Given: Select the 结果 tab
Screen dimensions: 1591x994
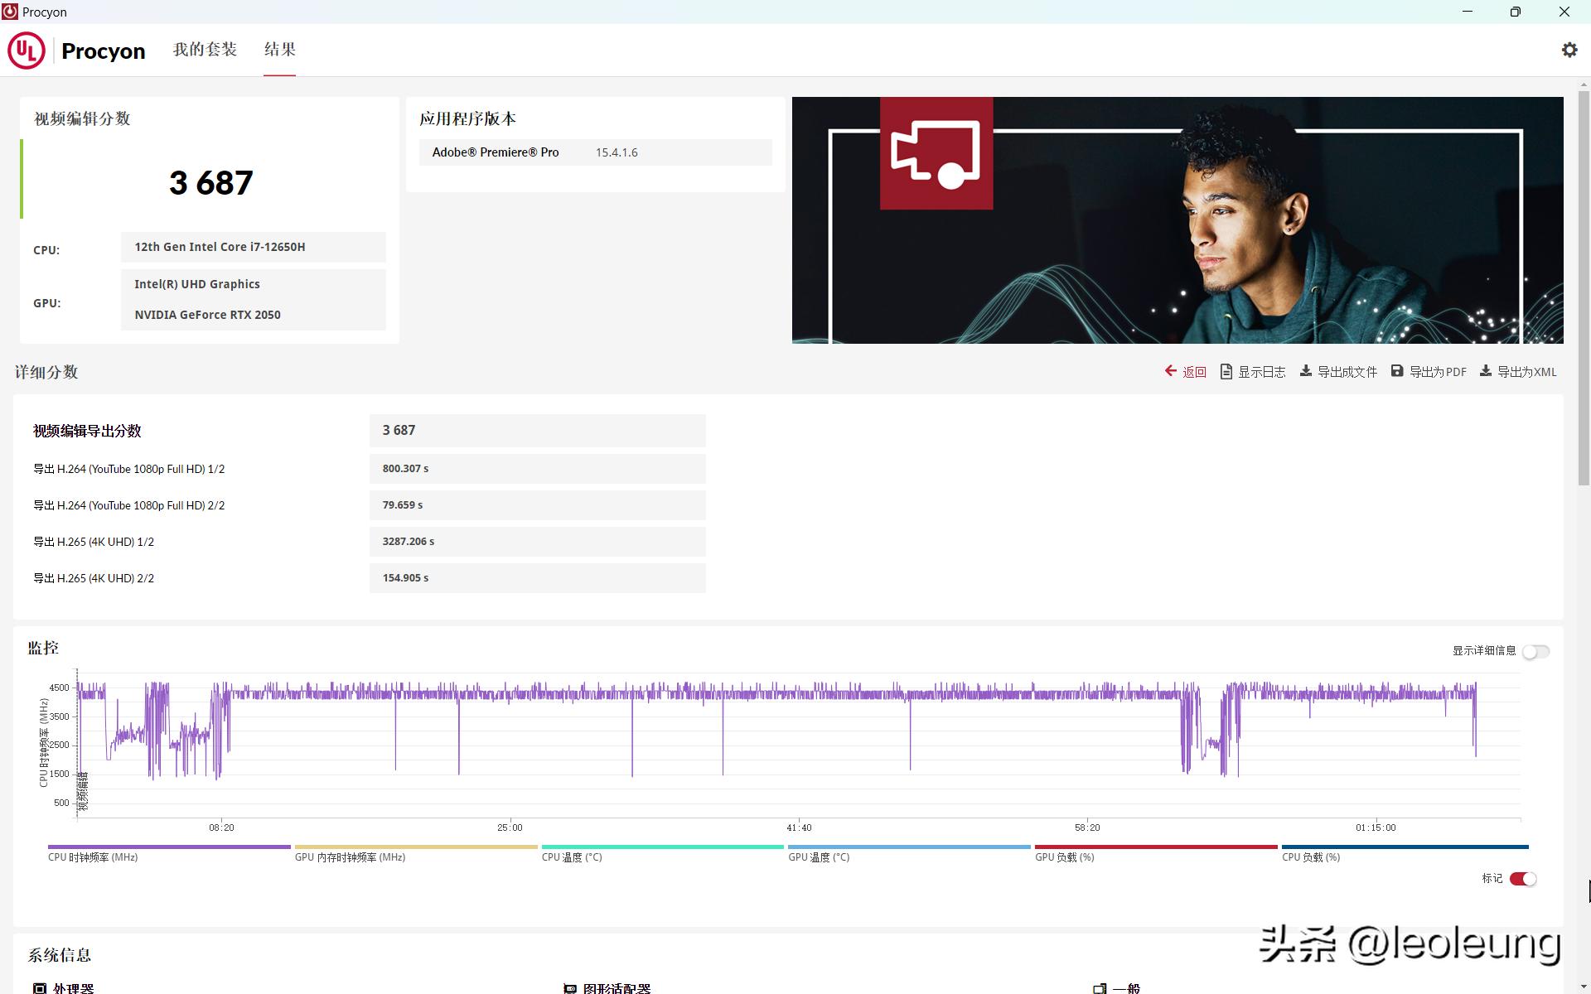Looking at the screenshot, I should (x=279, y=50).
